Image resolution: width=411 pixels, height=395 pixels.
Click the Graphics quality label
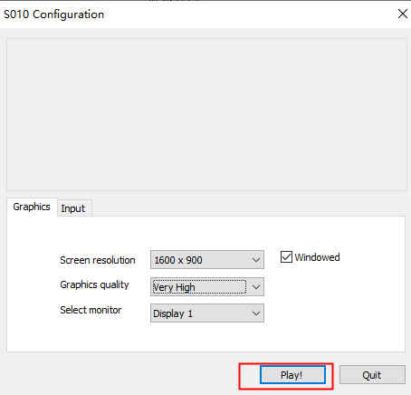pyautogui.click(x=94, y=284)
